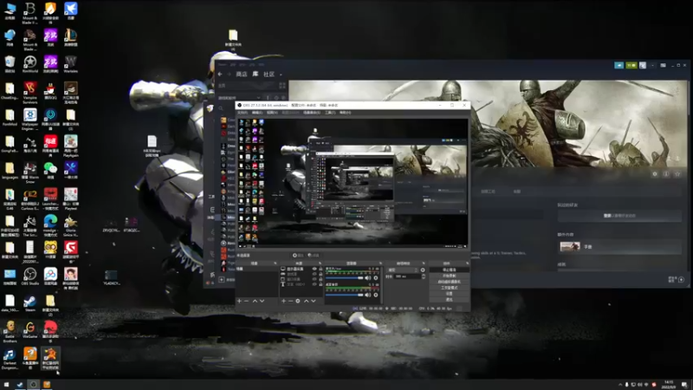Click start recording button in OBS controls
Screen dimensions: 693x390
tap(449, 276)
